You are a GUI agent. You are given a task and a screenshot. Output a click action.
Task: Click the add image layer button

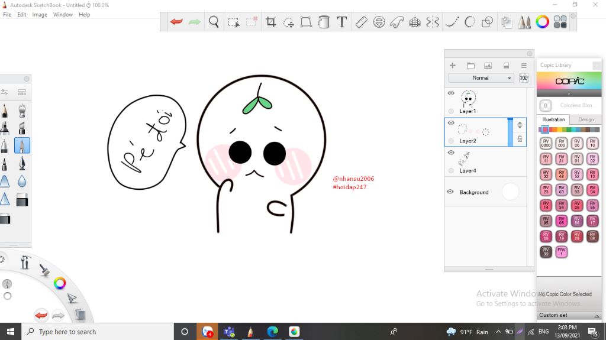point(488,66)
